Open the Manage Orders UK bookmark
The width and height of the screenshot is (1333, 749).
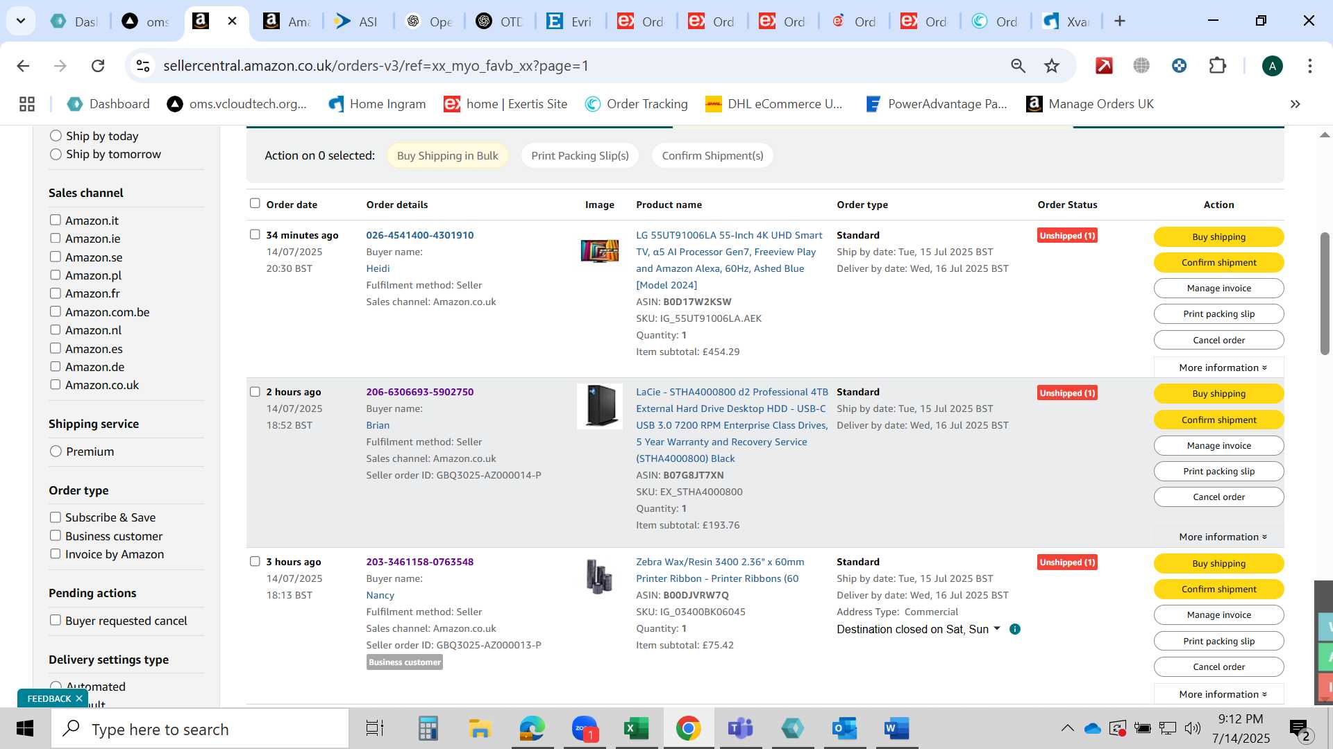1090,104
